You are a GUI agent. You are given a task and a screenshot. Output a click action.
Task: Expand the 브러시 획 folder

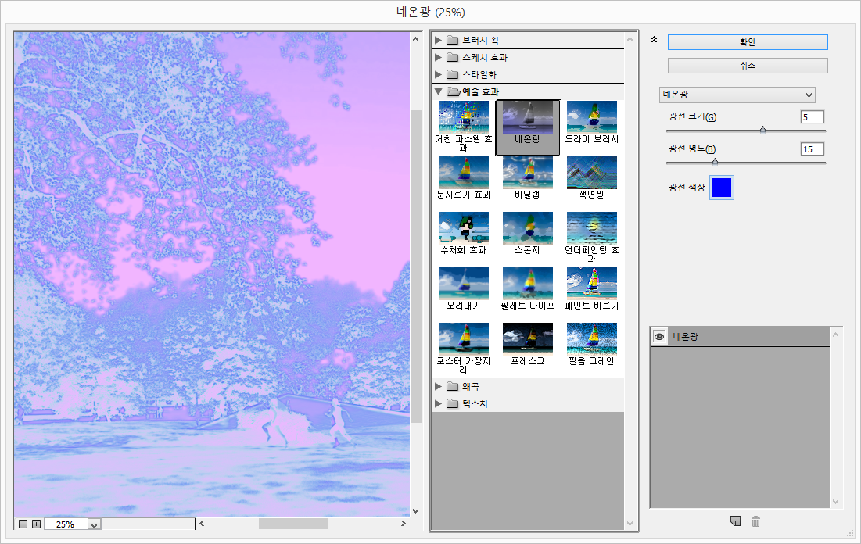439,40
